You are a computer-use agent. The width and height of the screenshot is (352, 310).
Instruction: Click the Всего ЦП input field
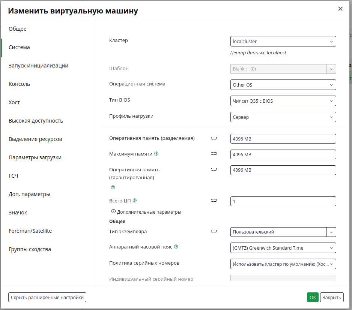point(283,201)
